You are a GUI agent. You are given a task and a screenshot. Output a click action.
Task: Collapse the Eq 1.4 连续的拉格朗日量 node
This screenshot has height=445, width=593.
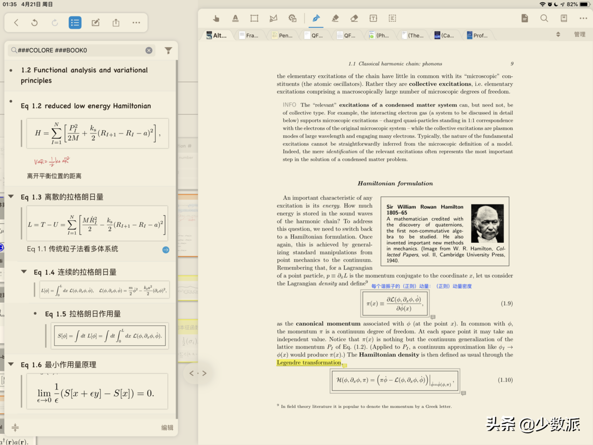click(24, 271)
